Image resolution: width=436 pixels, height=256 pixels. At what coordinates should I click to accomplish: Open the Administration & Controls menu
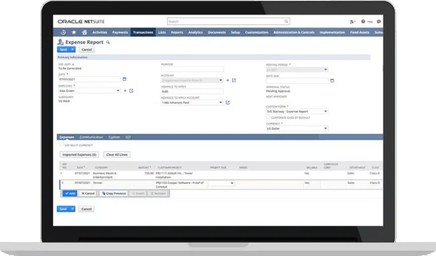coord(294,32)
